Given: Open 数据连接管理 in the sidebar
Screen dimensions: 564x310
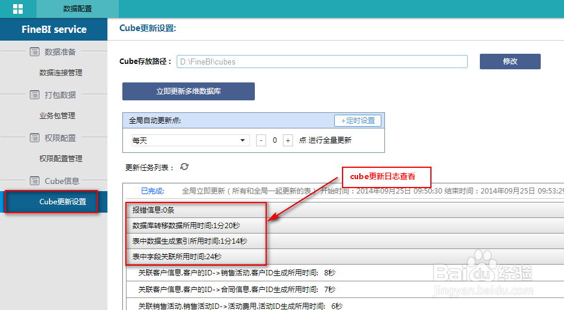Looking at the screenshot, I should pyautogui.click(x=61, y=73).
